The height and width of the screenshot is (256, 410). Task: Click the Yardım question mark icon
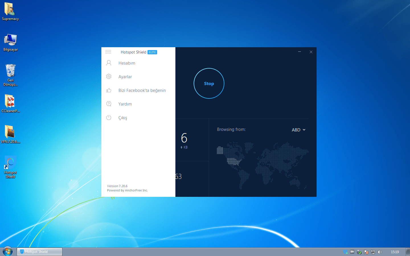[x=109, y=104]
